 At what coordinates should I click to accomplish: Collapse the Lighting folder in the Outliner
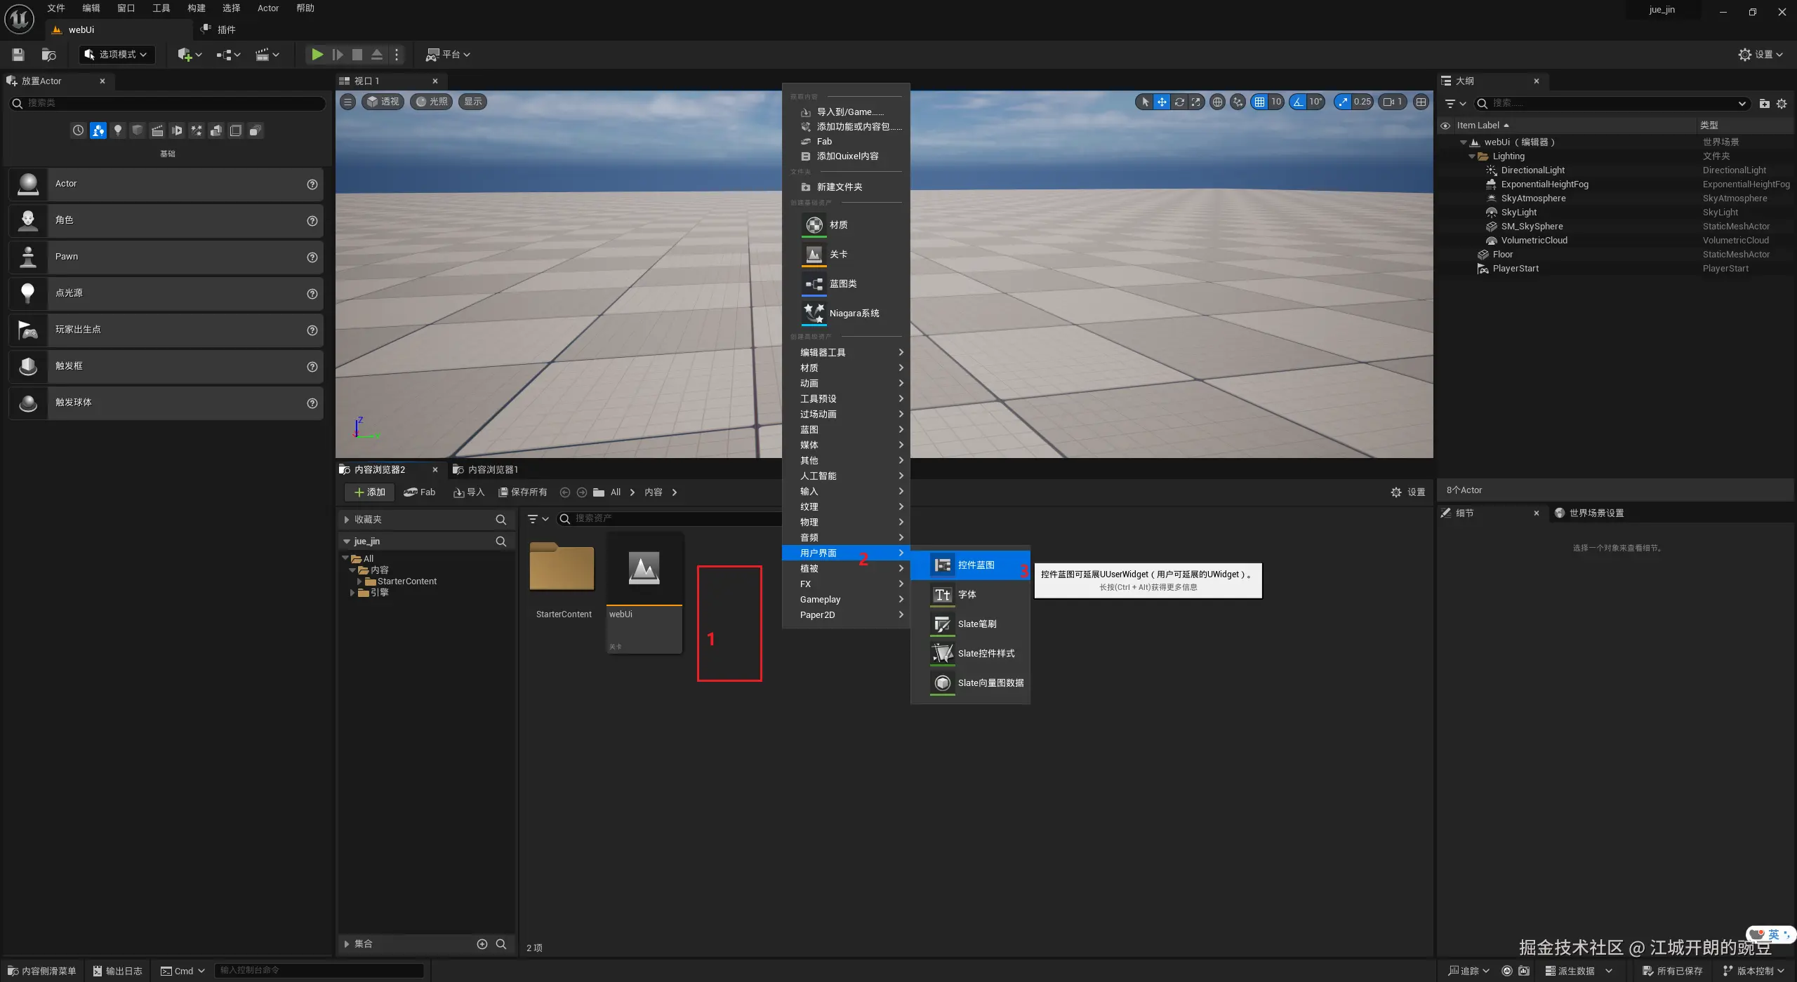[1472, 156]
